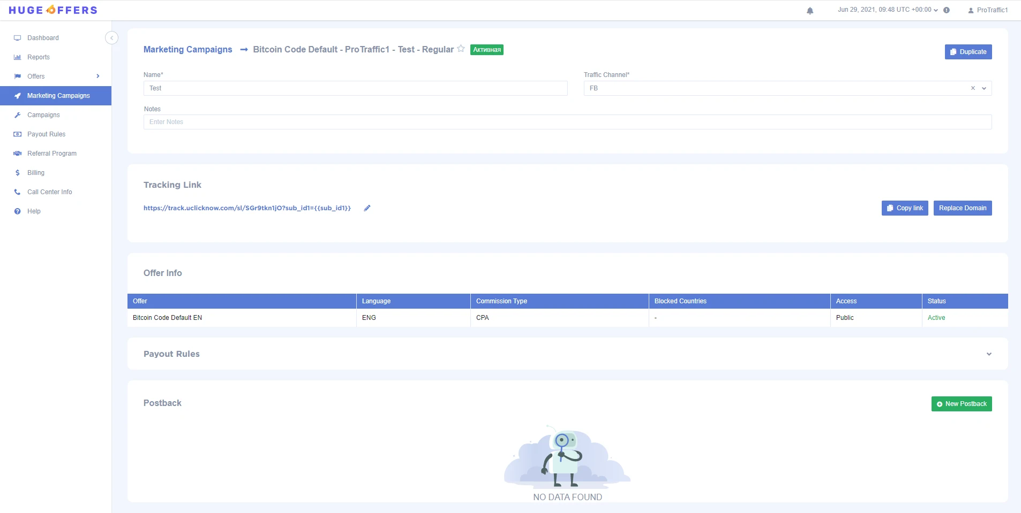Click the New Postback button

(x=962, y=404)
